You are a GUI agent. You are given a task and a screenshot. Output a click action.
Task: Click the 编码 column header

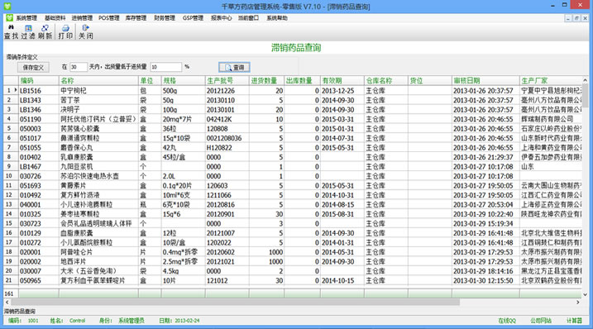click(x=39, y=80)
